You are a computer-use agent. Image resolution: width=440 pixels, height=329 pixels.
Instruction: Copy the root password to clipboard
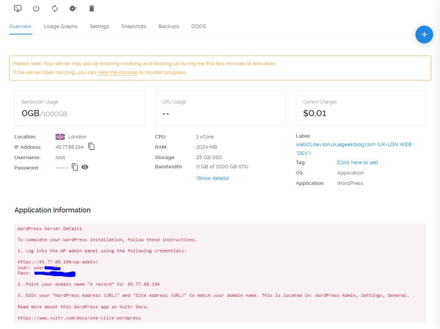click(75, 167)
